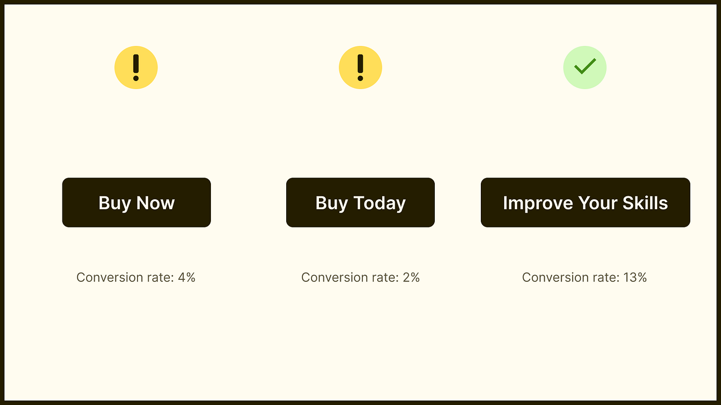Click the "Conversion rate: 4%" label

[136, 277]
